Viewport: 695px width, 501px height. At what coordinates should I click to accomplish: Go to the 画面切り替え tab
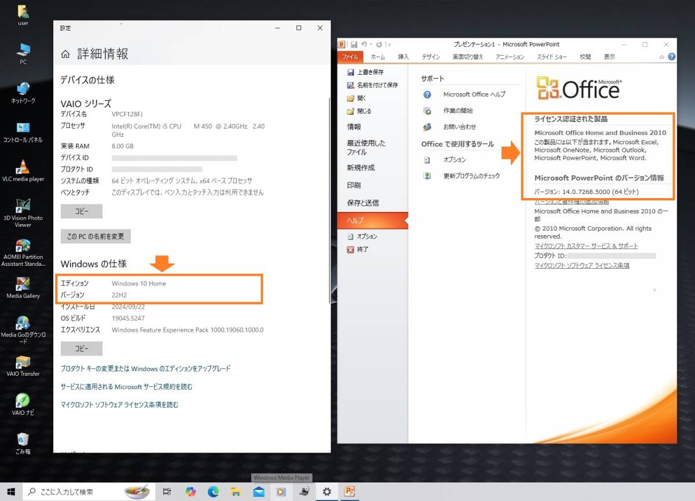tap(468, 57)
